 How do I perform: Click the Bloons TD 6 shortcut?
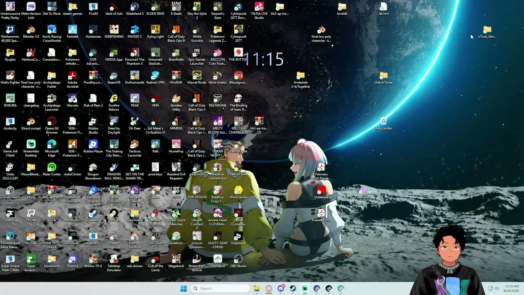pos(93,261)
